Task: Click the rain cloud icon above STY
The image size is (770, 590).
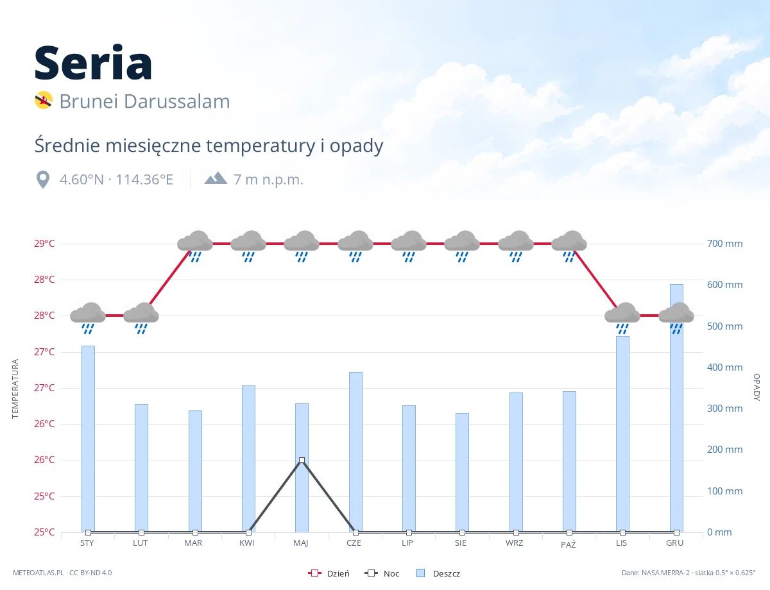Action: [x=88, y=318]
